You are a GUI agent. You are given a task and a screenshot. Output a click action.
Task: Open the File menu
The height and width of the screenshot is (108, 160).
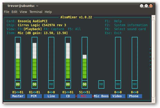click(x=6, y=12)
